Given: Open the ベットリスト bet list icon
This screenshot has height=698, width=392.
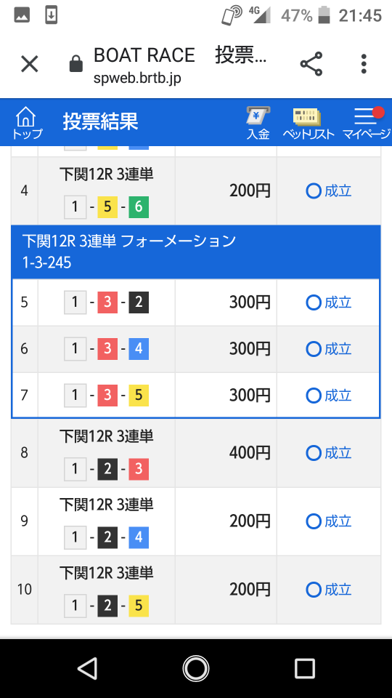Looking at the screenshot, I should [x=309, y=124].
